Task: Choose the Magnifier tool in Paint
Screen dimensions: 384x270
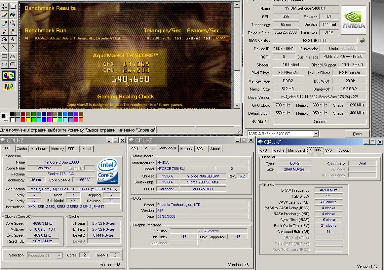Action: pos(13,23)
